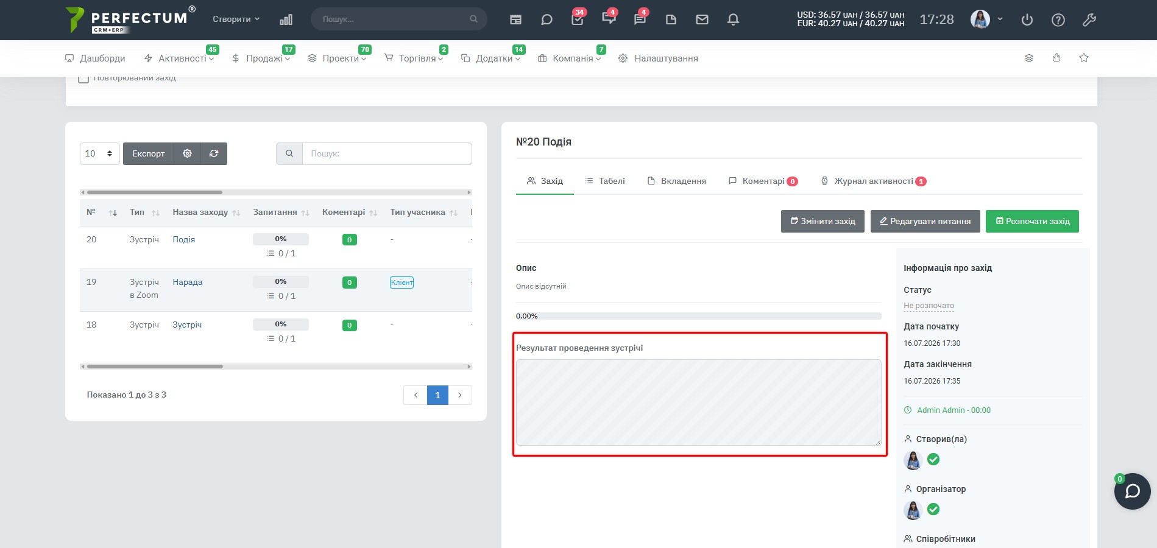Expand the Продажі menu
Image resolution: width=1157 pixels, height=548 pixels.
pos(261,58)
